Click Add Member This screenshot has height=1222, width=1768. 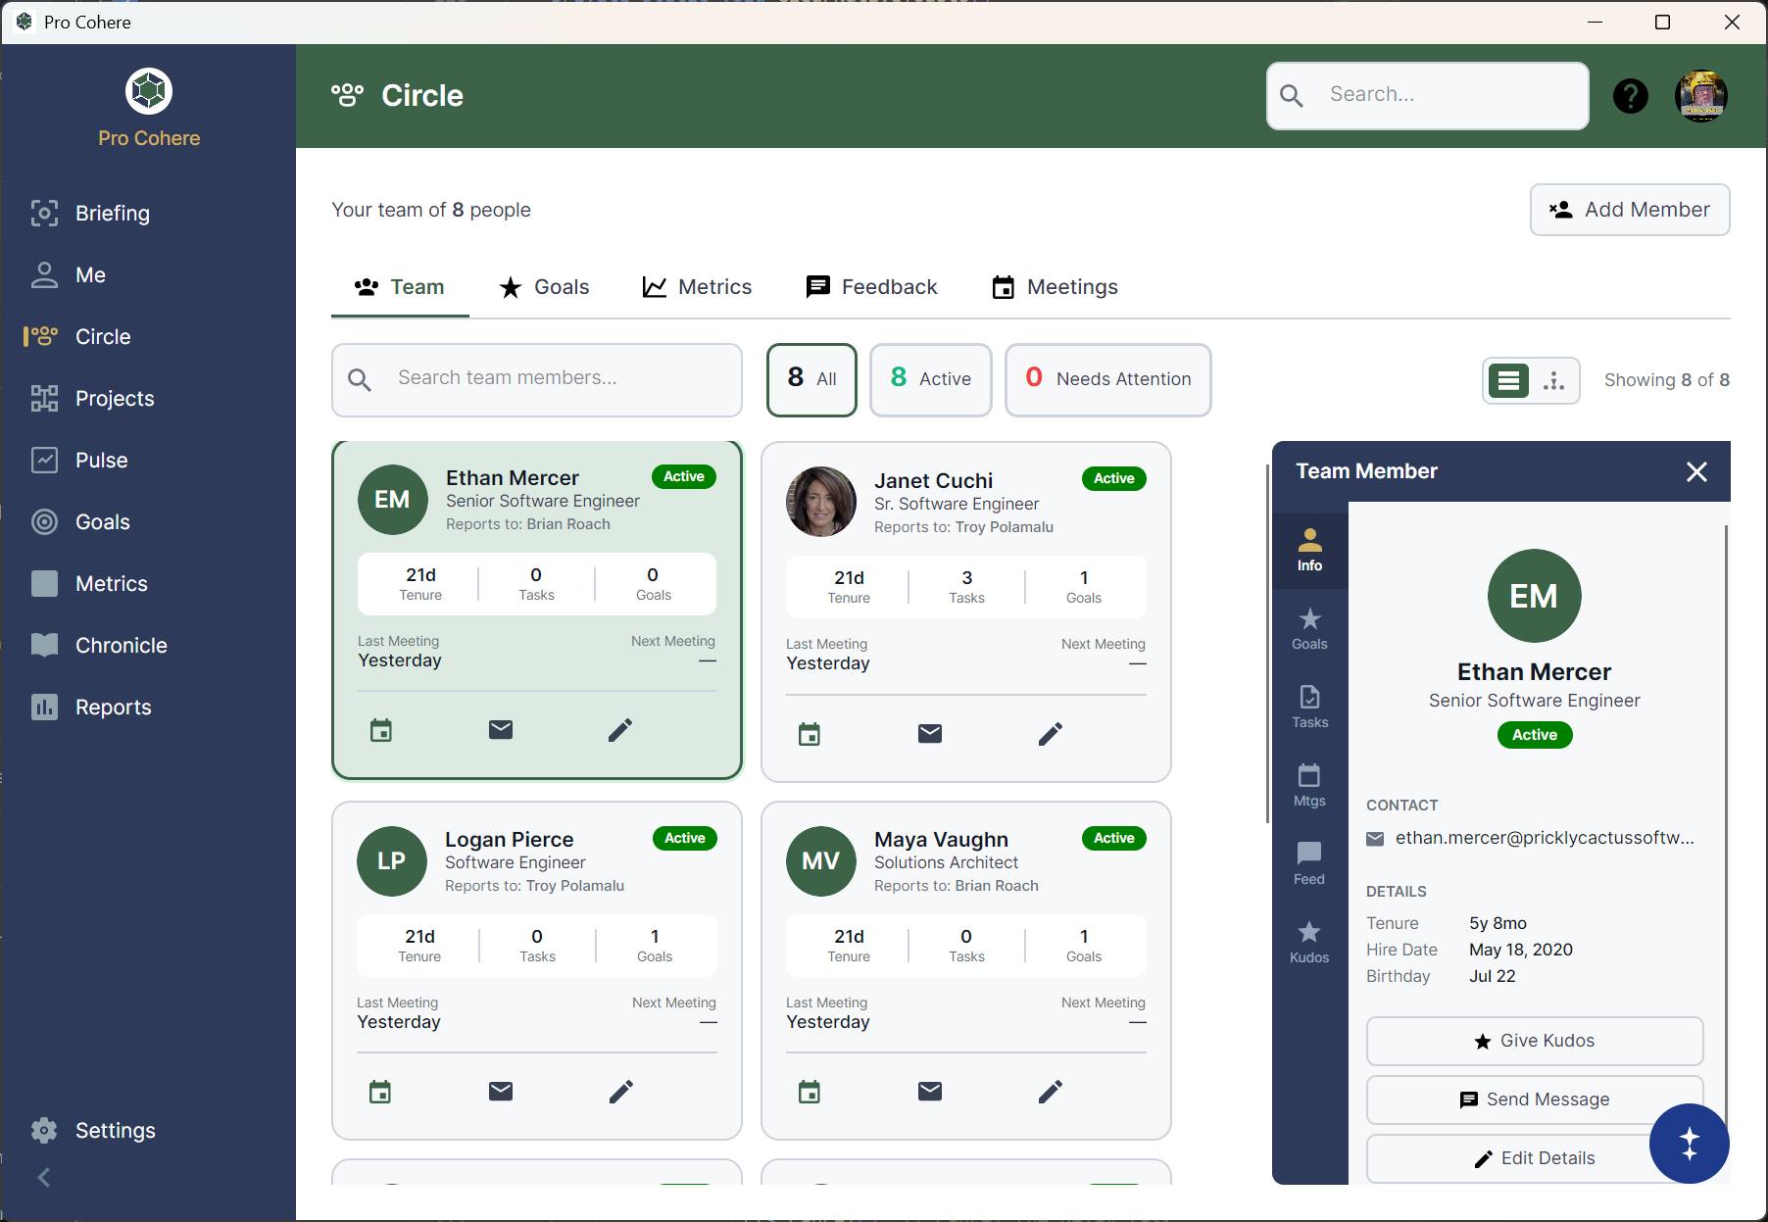pos(1629,209)
